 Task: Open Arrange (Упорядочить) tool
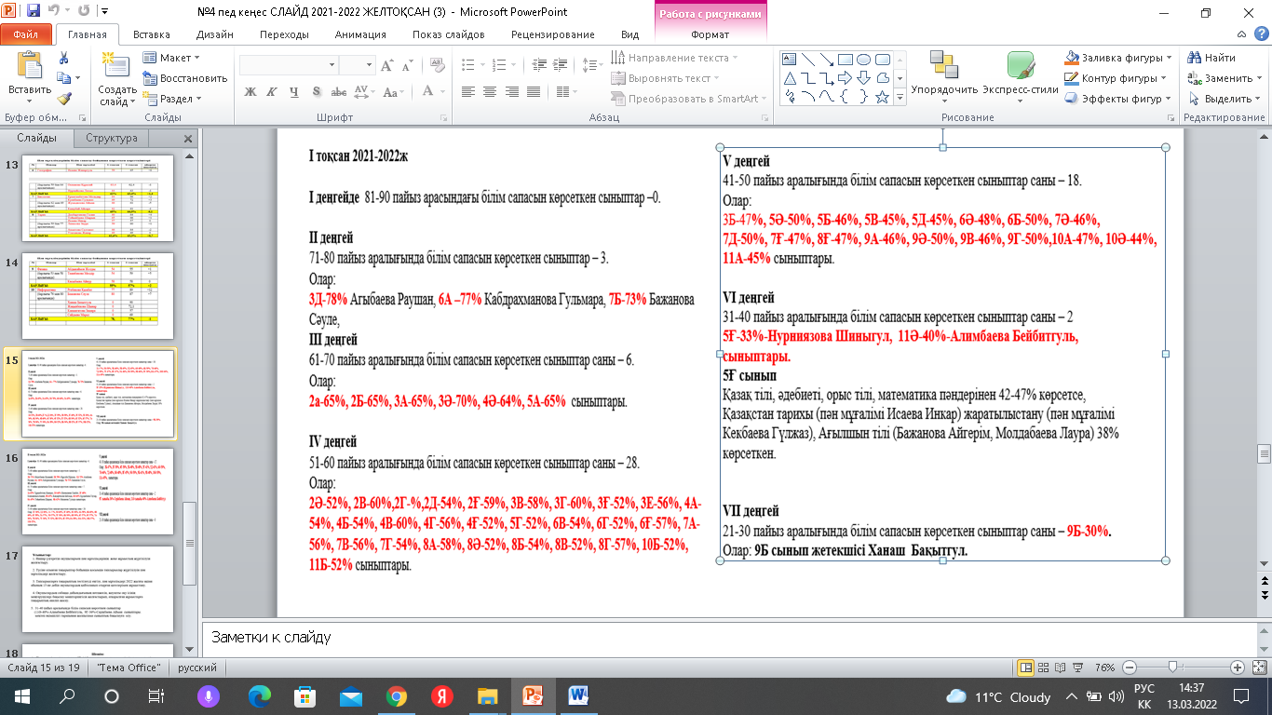(x=944, y=74)
